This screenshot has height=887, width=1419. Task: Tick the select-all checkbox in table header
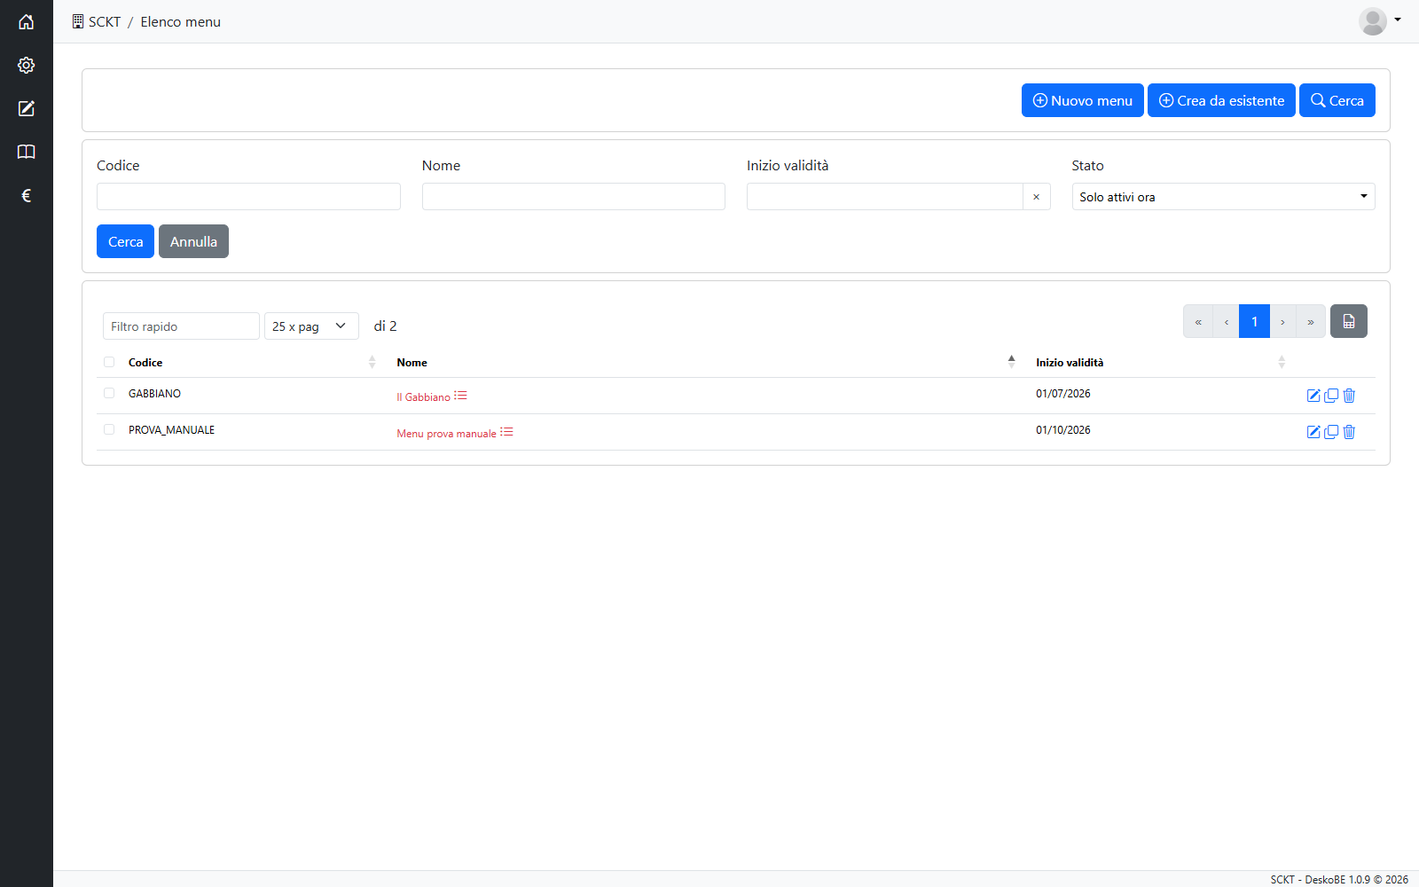click(x=109, y=362)
